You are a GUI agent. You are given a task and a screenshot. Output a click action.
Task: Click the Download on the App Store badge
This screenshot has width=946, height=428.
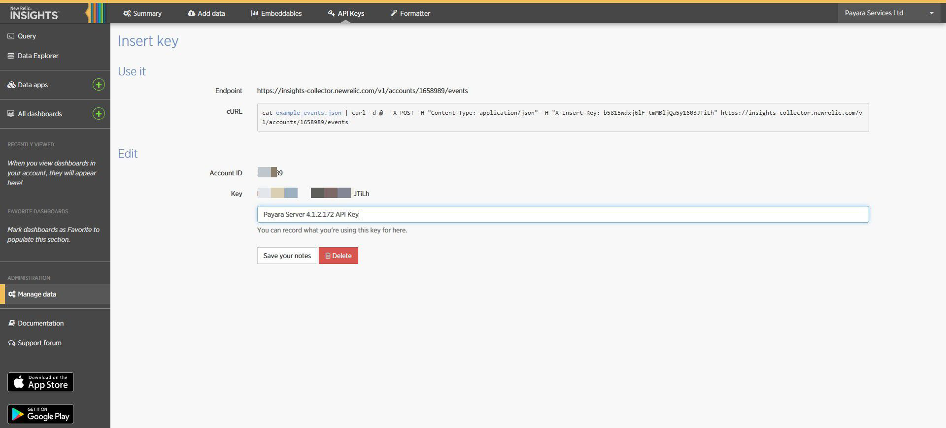[x=40, y=382]
